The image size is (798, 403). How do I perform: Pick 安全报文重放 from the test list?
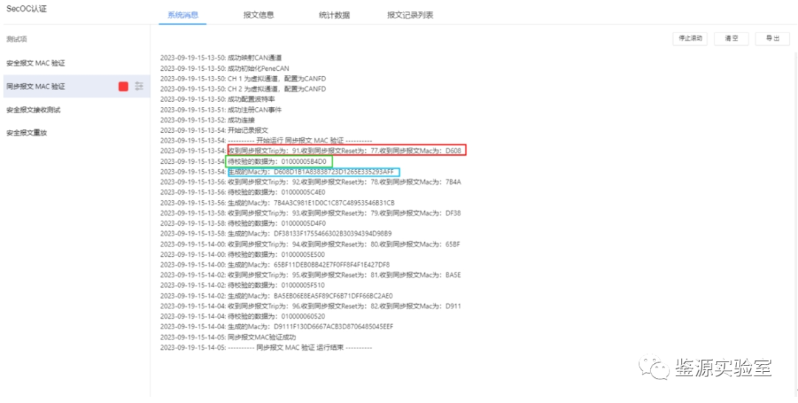point(27,133)
